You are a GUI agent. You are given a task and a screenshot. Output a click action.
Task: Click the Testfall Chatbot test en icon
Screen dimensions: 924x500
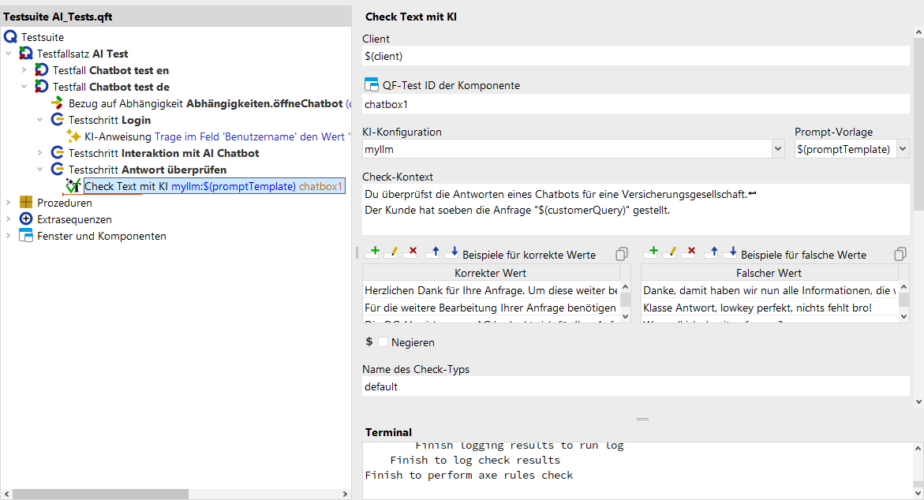[x=41, y=70]
